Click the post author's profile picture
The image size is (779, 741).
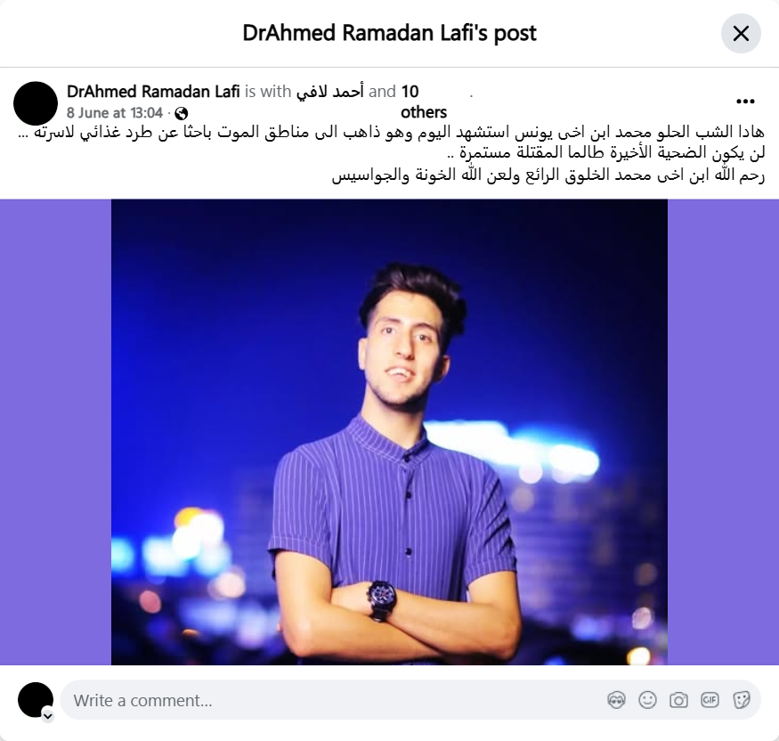click(x=36, y=103)
